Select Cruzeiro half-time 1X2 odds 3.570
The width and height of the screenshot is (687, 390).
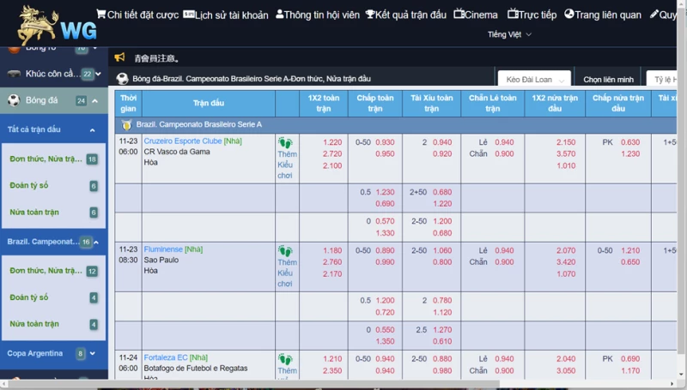(566, 154)
